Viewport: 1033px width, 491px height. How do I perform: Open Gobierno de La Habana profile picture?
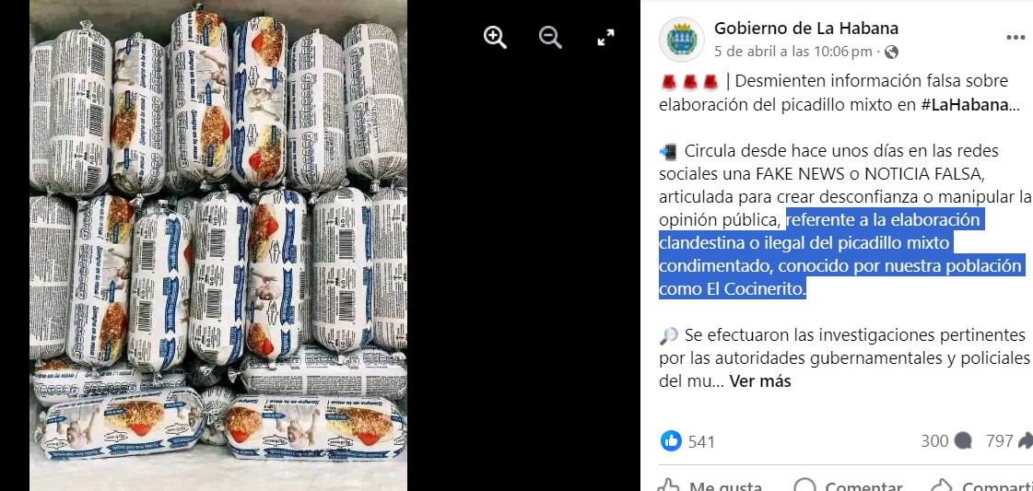681,39
